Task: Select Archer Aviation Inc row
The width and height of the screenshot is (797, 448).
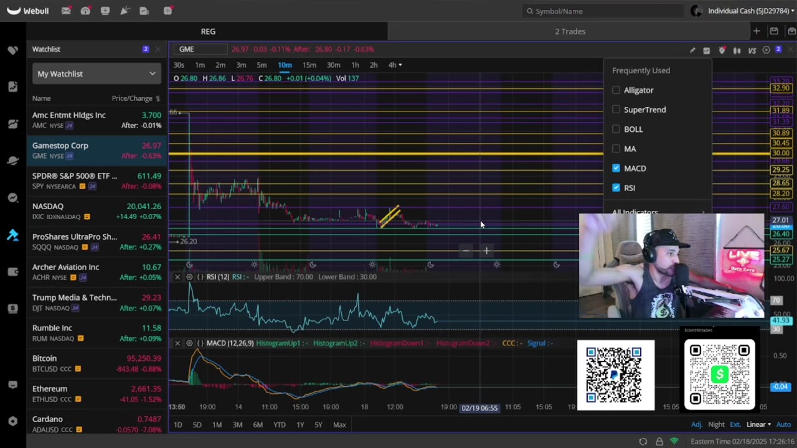Action: [97, 272]
